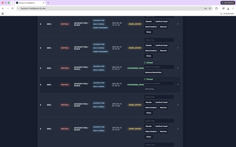Click MONEY MOVEMENT tag on 16:29:46 alert

(x=100, y=52)
